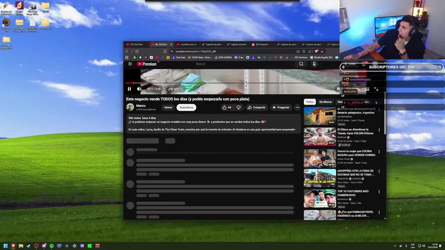Click the Unirse button
The width and height of the screenshot is (445, 250).
coord(168,108)
